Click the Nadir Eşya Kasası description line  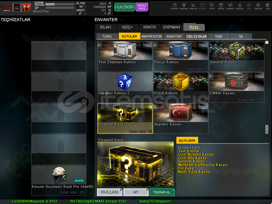point(195,172)
